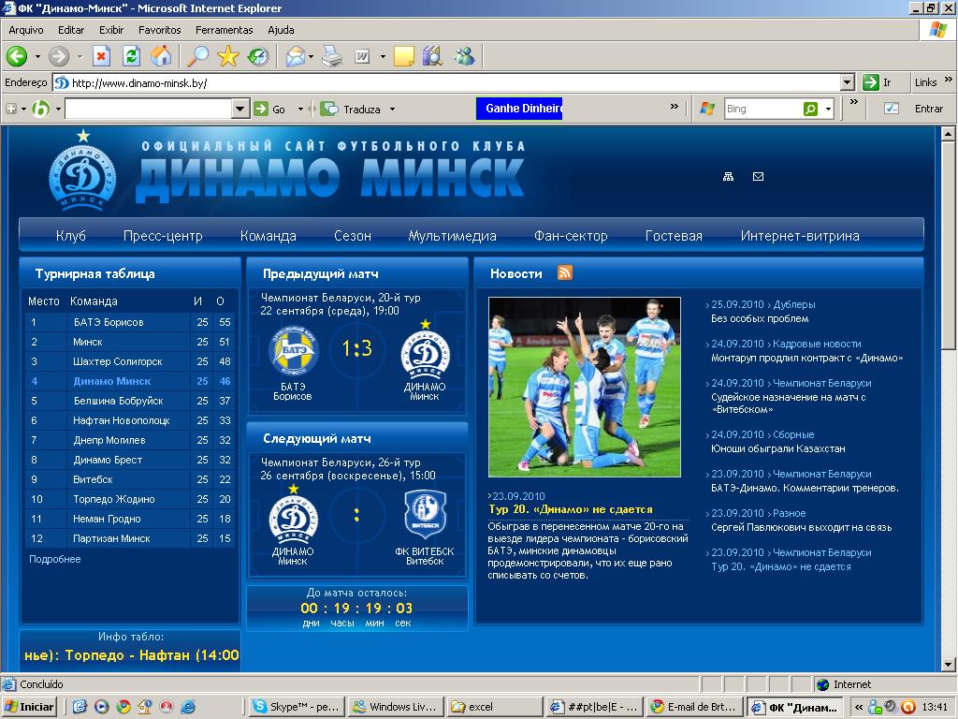This screenshot has height=719, width=958.
Task: Click the Bing search input field
Action: coord(762,110)
